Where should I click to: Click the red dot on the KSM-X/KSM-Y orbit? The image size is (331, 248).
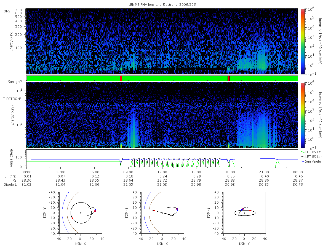[72, 218]
